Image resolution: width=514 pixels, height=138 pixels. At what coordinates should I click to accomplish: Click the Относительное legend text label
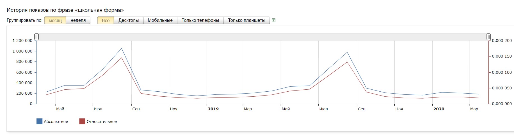click(102, 122)
